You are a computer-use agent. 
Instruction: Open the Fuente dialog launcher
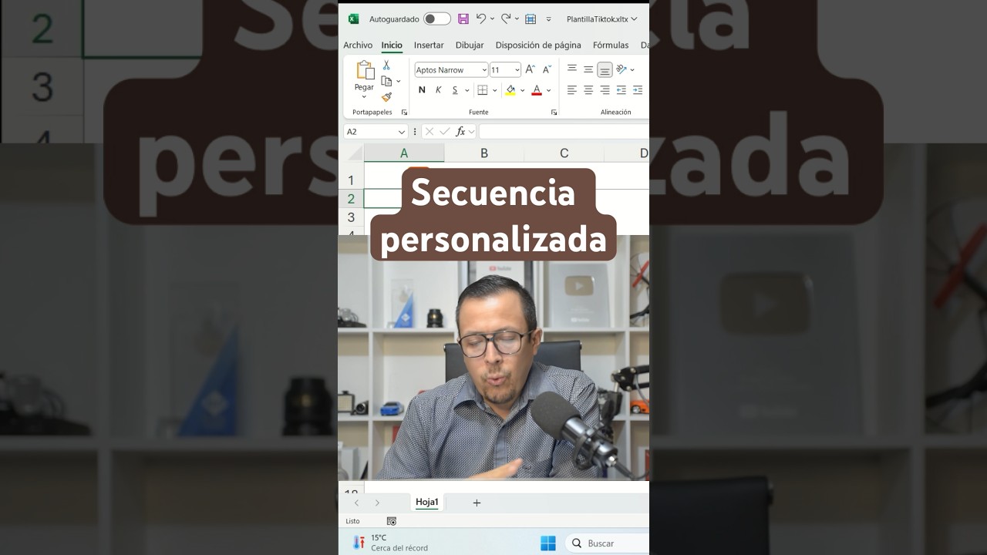(x=554, y=113)
